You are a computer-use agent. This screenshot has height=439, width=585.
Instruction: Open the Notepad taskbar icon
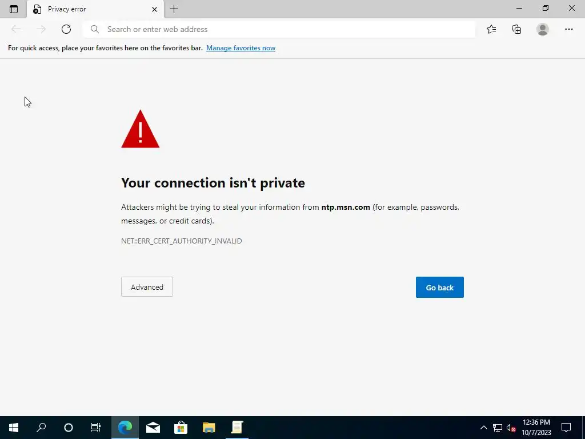pos(237,428)
